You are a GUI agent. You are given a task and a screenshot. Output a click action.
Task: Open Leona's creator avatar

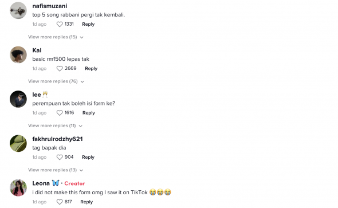18,188
